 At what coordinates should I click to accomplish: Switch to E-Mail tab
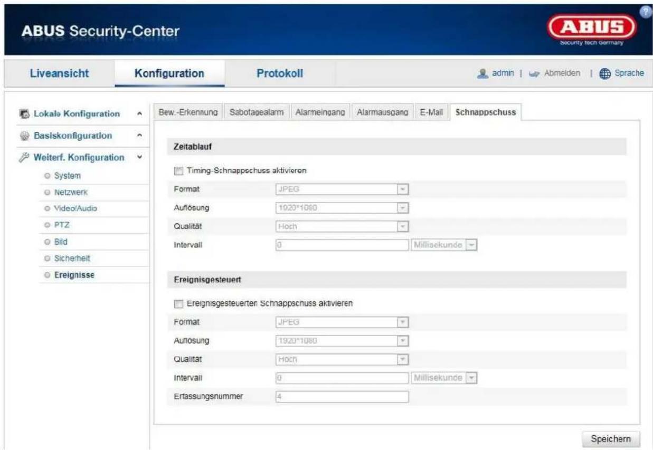431,112
